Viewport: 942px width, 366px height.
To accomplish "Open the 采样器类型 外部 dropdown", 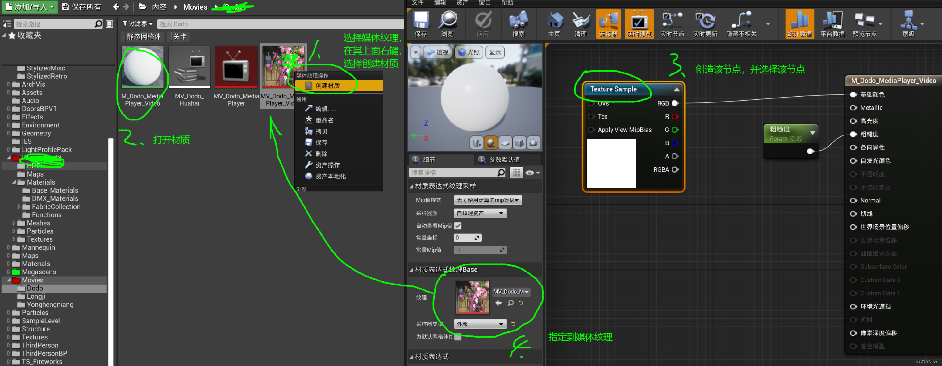I will (480, 324).
